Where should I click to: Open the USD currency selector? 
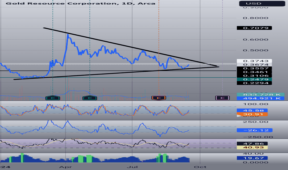click(262, 3)
